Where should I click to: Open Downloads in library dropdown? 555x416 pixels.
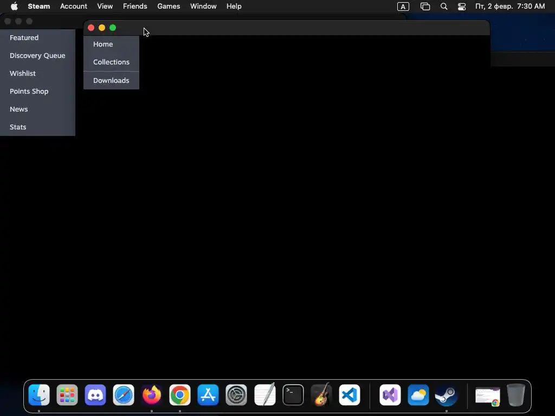(x=111, y=80)
